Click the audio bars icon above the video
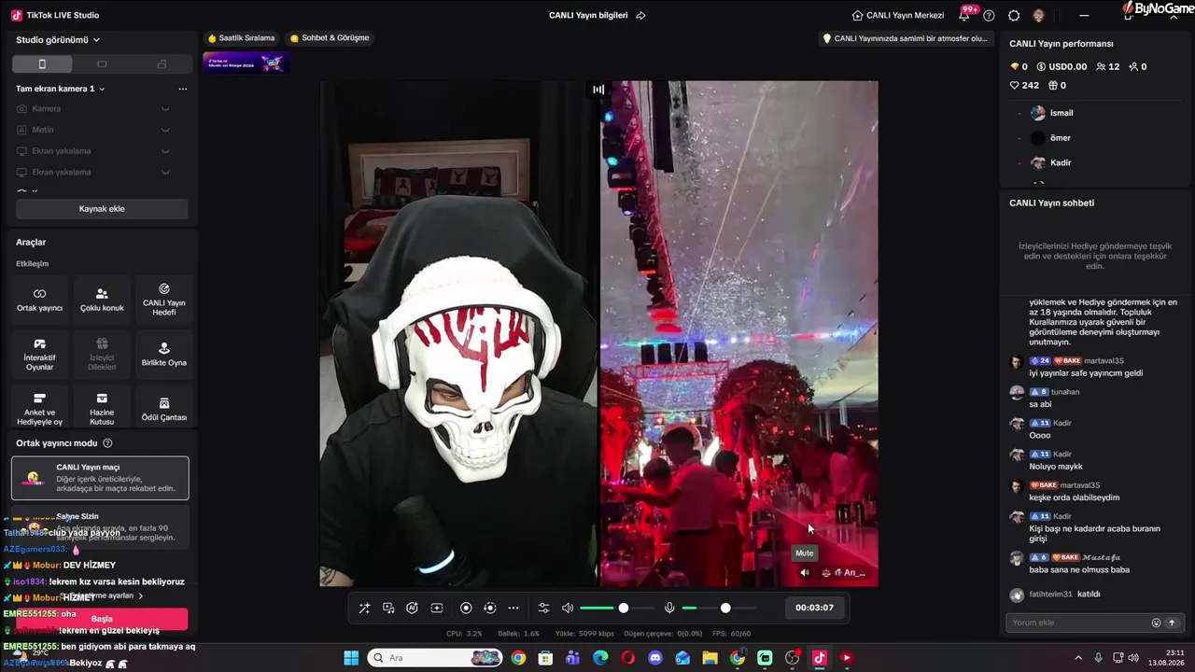 (598, 90)
